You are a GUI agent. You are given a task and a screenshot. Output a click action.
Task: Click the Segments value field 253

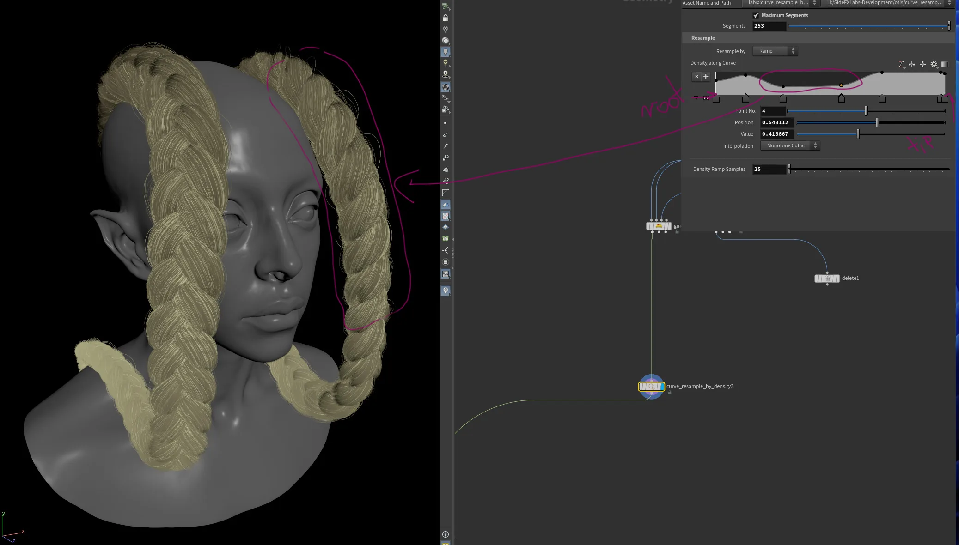coord(770,26)
